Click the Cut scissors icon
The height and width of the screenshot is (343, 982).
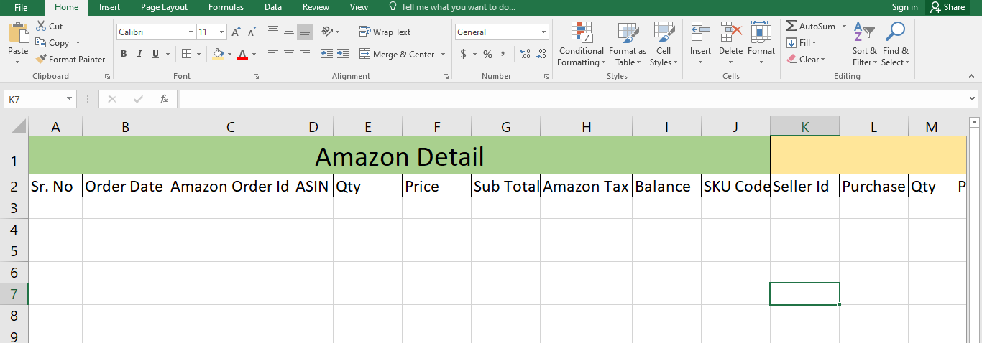point(40,27)
